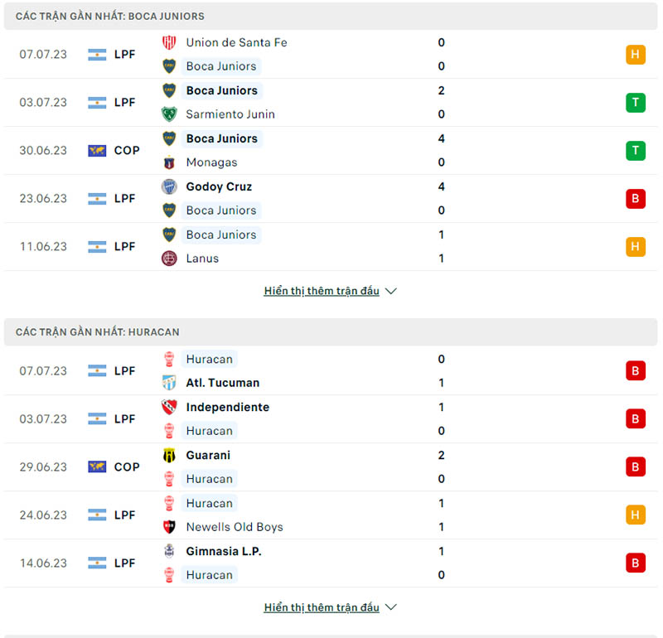Click the Gimnasia L.P. team crest

pyautogui.click(x=169, y=551)
